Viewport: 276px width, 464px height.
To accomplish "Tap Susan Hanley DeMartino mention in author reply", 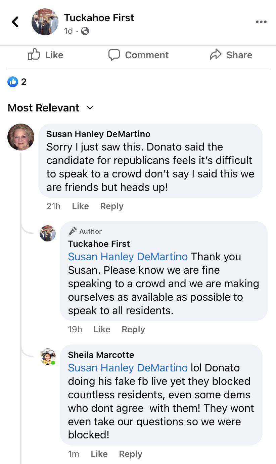I will 128,257.
